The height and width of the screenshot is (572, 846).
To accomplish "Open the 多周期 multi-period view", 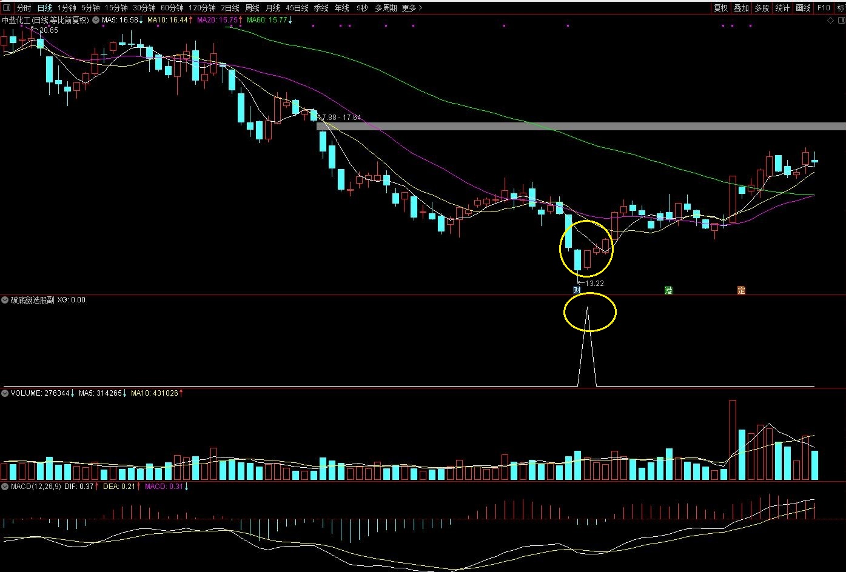I will tap(386, 8).
